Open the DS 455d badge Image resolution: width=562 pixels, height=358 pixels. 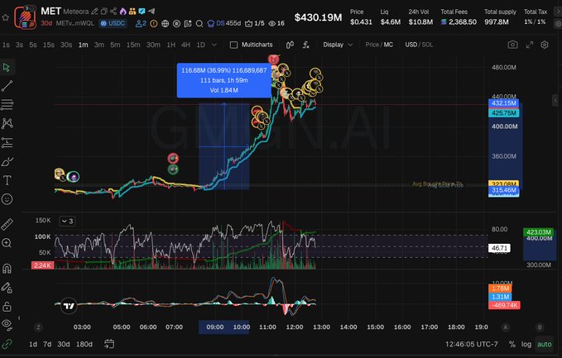[x=224, y=24]
